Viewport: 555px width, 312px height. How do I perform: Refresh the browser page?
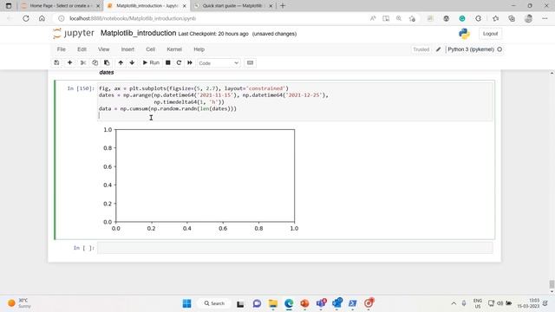tap(26, 18)
